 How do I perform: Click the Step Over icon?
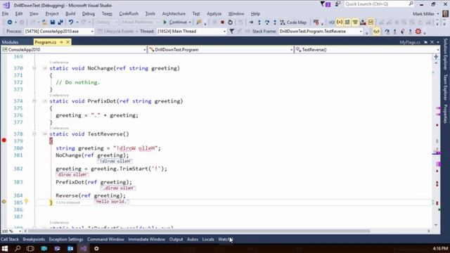[267, 22]
